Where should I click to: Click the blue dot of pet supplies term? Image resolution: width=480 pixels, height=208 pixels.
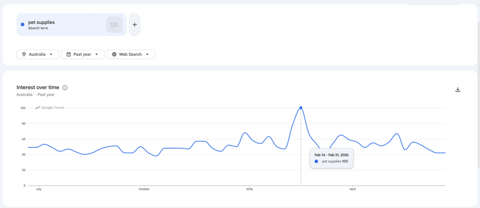[22, 25]
